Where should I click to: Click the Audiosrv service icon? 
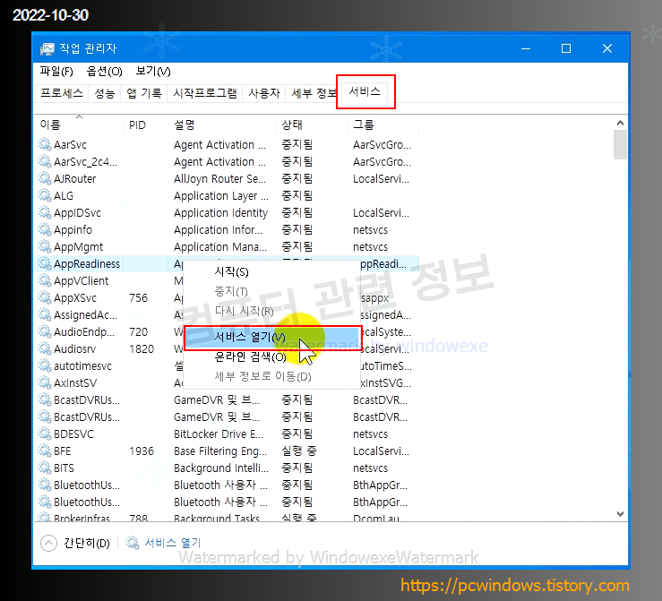[x=45, y=348]
